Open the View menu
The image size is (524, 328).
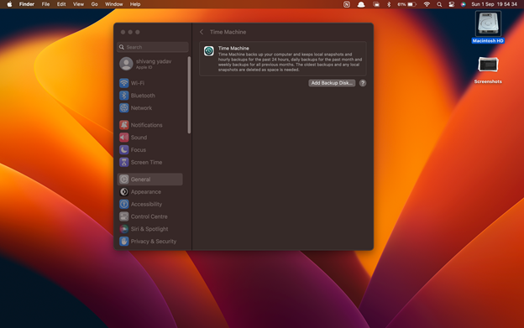click(x=78, y=4)
